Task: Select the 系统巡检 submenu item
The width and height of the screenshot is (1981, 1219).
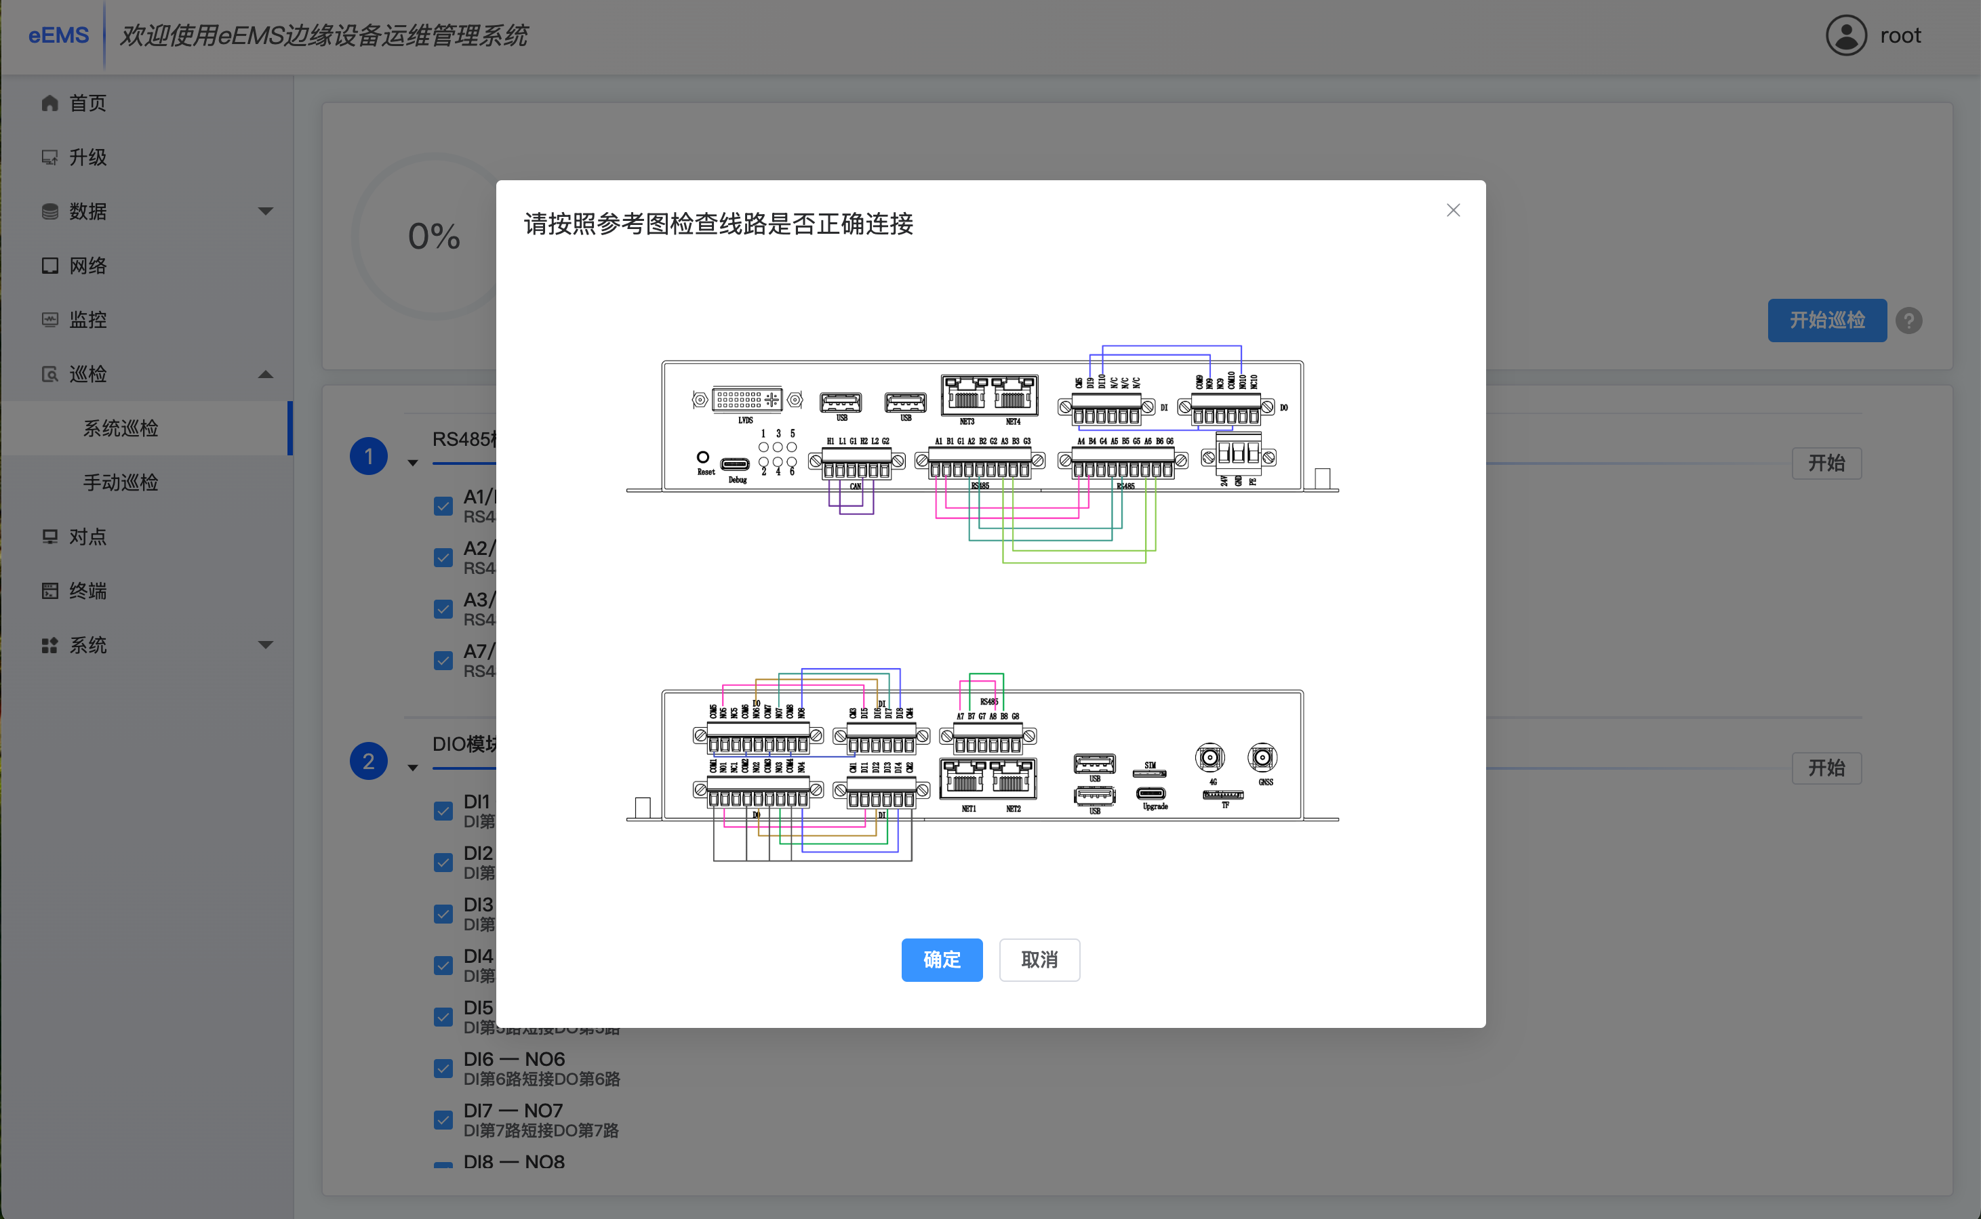Action: pos(146,428)
